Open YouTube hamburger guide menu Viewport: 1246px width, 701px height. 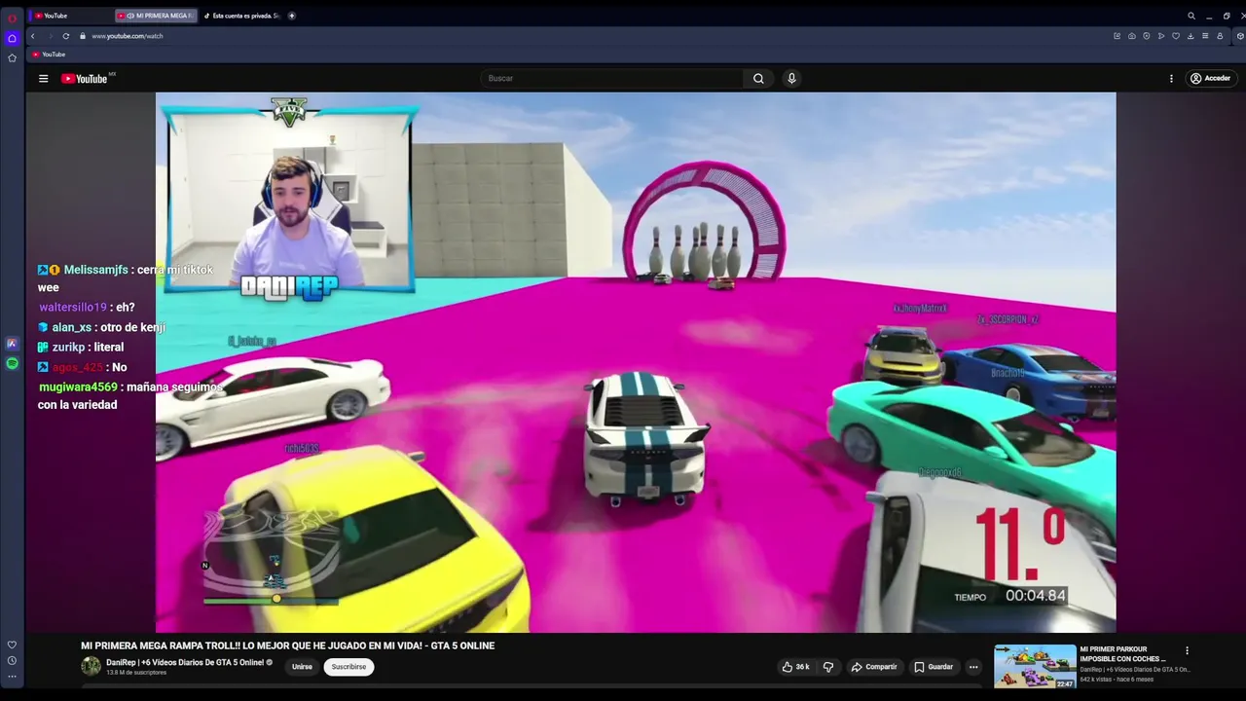pos(43,79)
